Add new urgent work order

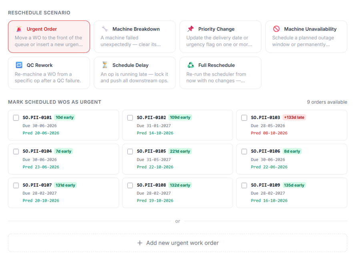pos(178,243)
